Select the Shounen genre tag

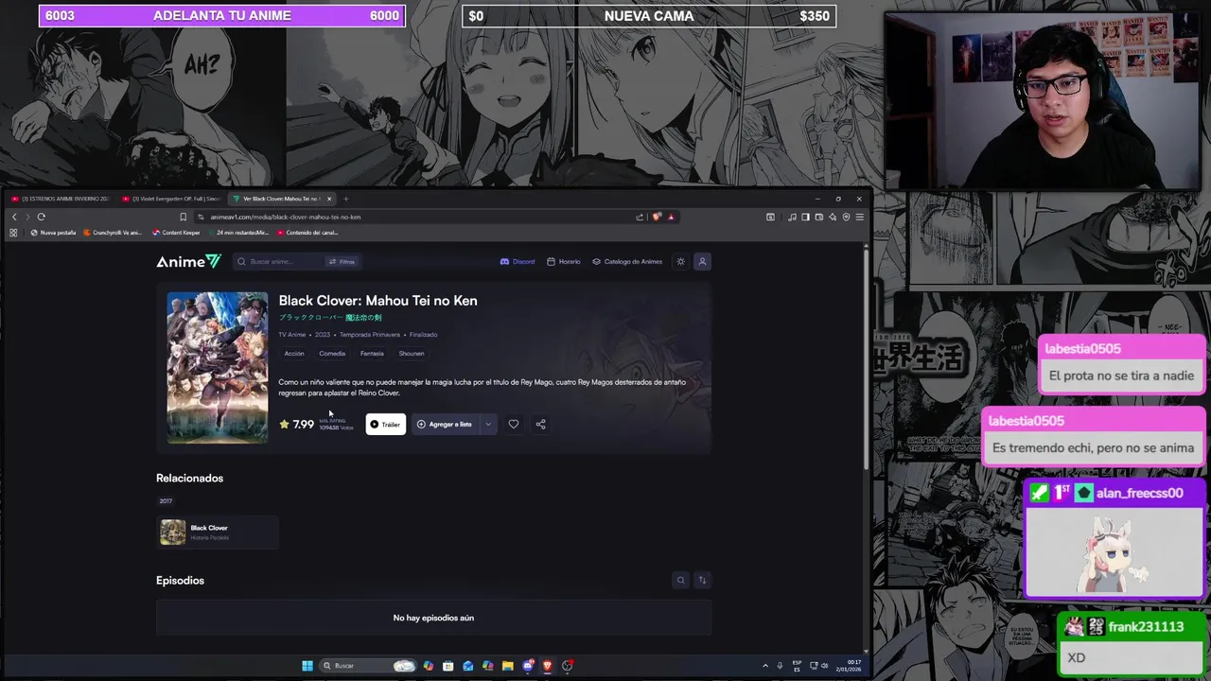click(412, 354)
